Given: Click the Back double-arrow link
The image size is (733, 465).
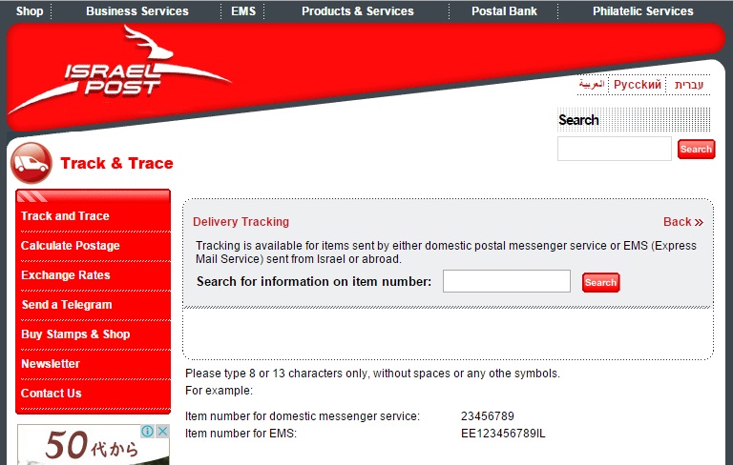Looking at the screenshot, I should [683, 222].
